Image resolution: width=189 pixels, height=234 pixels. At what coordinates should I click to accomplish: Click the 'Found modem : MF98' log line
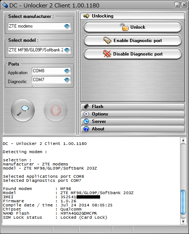pos(37,189)
